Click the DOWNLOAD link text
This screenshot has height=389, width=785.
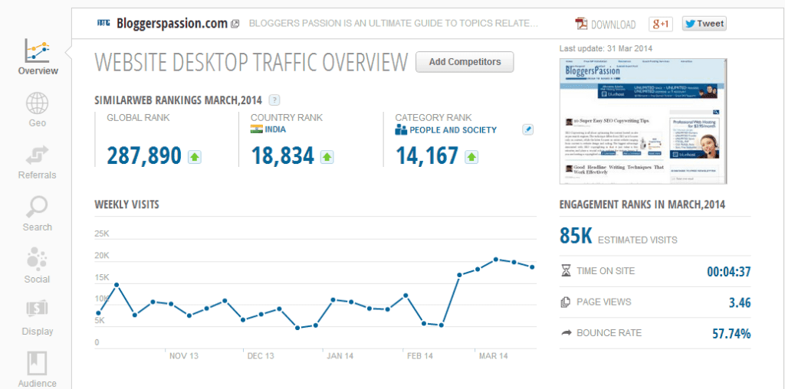click(613, 25)
